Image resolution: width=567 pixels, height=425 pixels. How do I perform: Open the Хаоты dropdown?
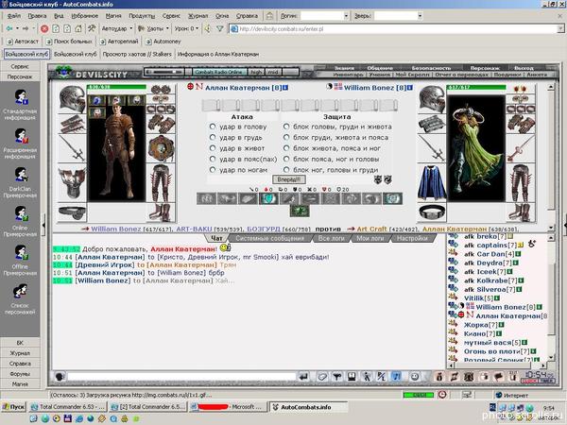point(154,28)
